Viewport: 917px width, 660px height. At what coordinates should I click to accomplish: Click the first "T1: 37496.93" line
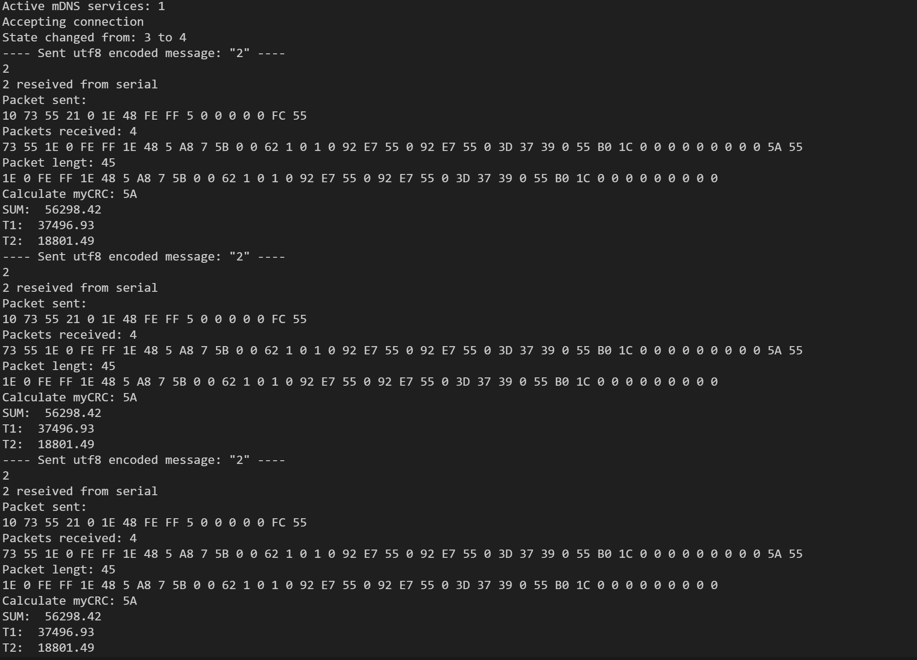coord(48,226)
